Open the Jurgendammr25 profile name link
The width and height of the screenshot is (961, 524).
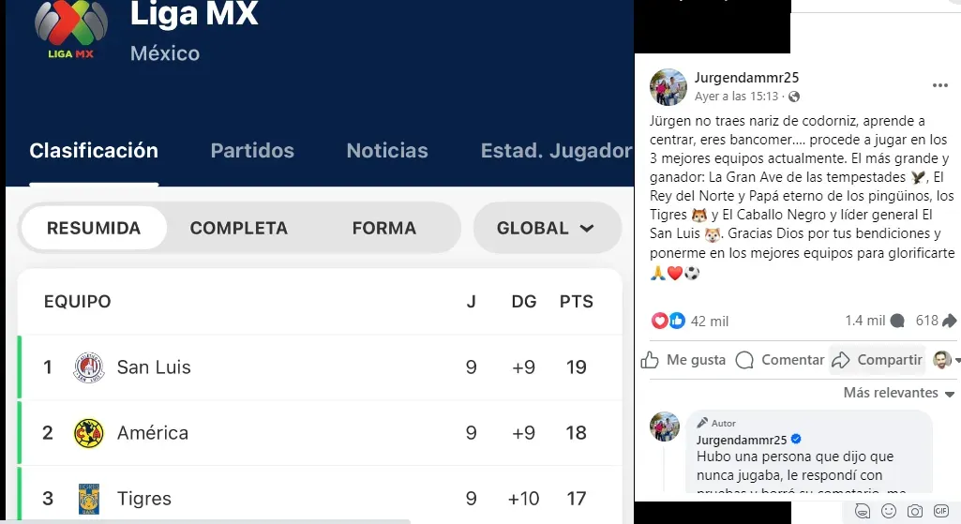746,78
